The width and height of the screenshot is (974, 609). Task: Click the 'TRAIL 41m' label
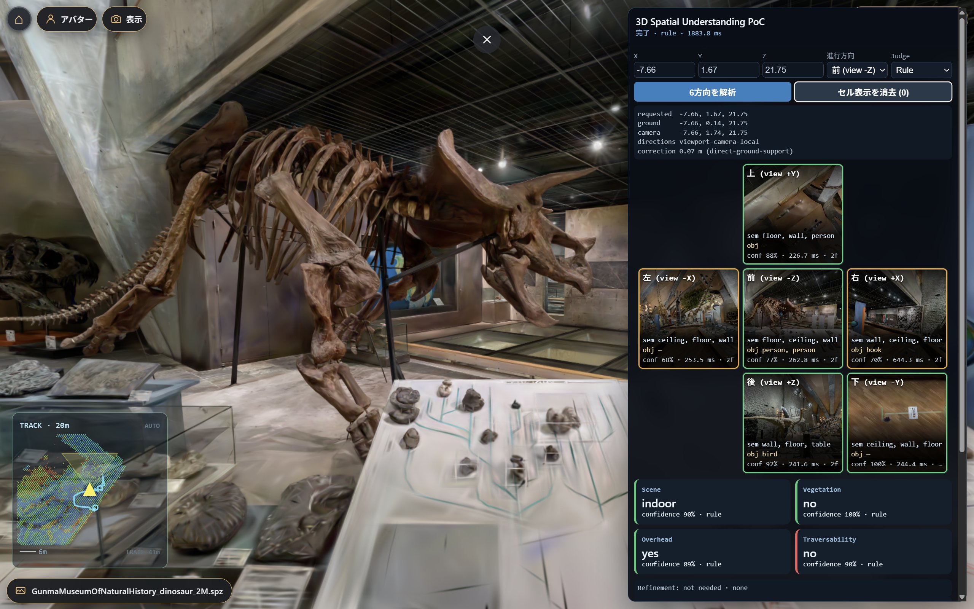143,552
